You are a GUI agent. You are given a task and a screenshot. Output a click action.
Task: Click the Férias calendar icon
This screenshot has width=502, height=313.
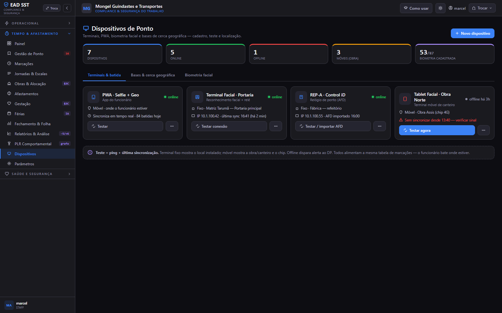tap(9, 114)
